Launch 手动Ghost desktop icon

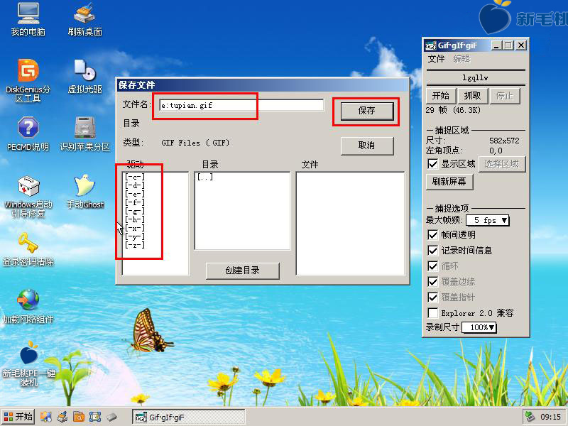click(x=84, y=191)
